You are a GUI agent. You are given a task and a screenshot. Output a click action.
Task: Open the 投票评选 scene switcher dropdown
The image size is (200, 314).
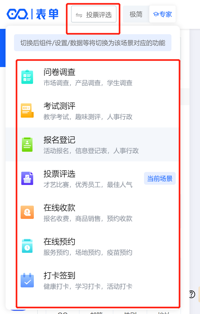94,14
